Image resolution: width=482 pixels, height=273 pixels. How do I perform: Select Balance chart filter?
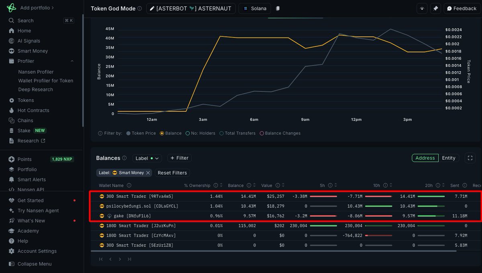click(x=171, y=133)
